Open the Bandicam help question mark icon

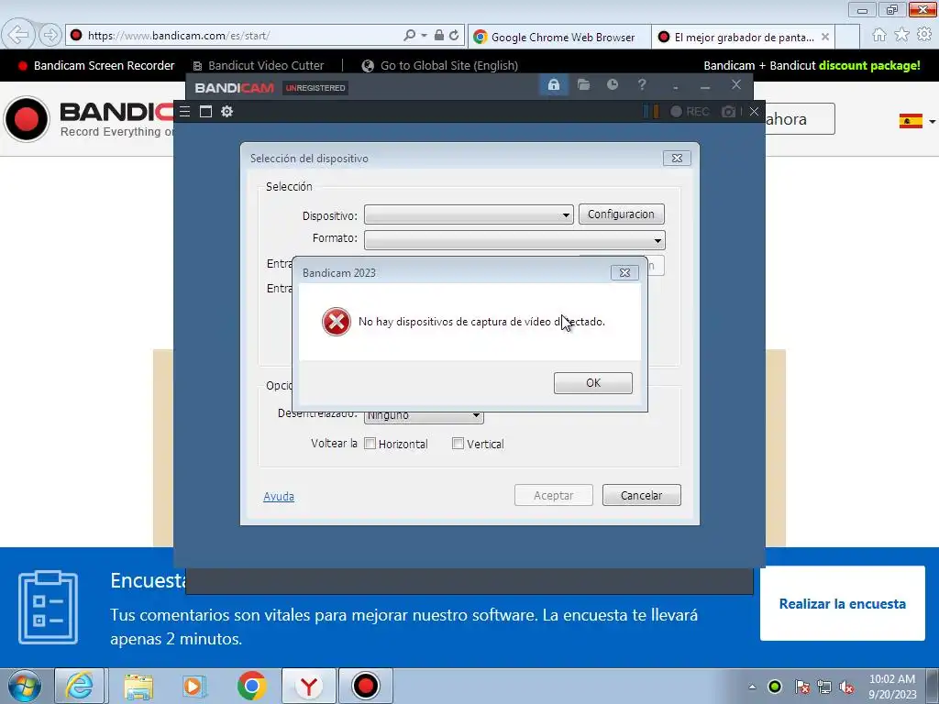click(641, 85)
